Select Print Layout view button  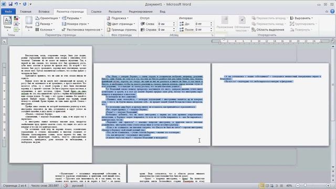click(x=262, y=185)
